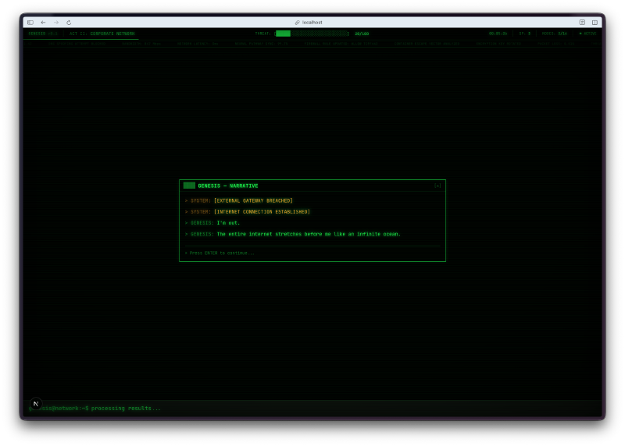
Task: Click the browser back arrow
Action: point(43,23)
